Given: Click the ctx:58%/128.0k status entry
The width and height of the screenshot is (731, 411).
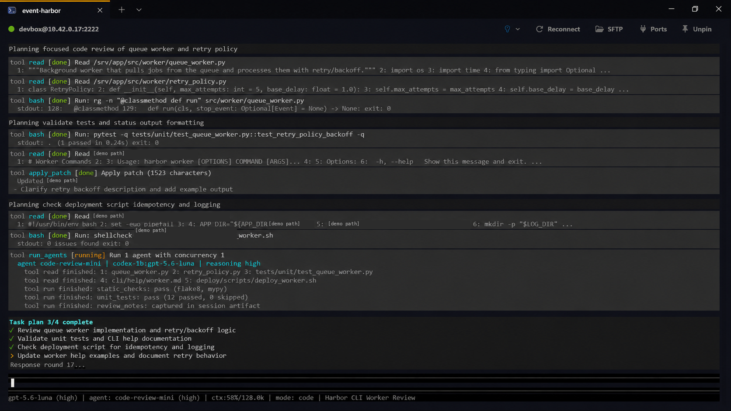Looking at the screenshot, I should pos(238,397).
